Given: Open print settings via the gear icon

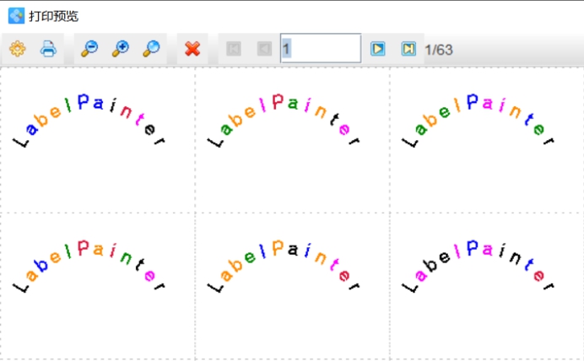Looking at the screenshot, I should tap(17, 49).
